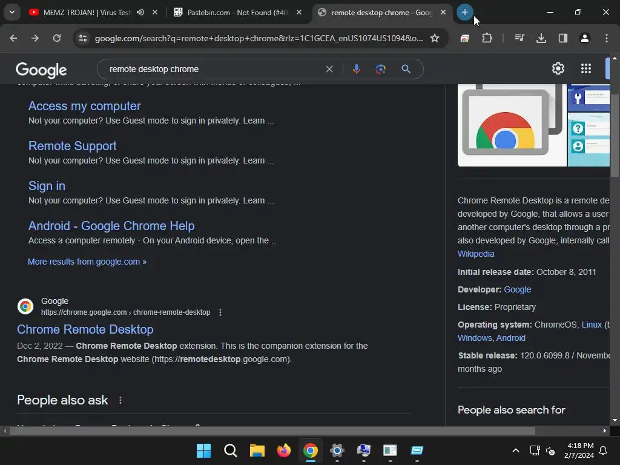Open Google quick settings gear
The width and height of the screenshot is (620, 465).
(x=558, y=68)
